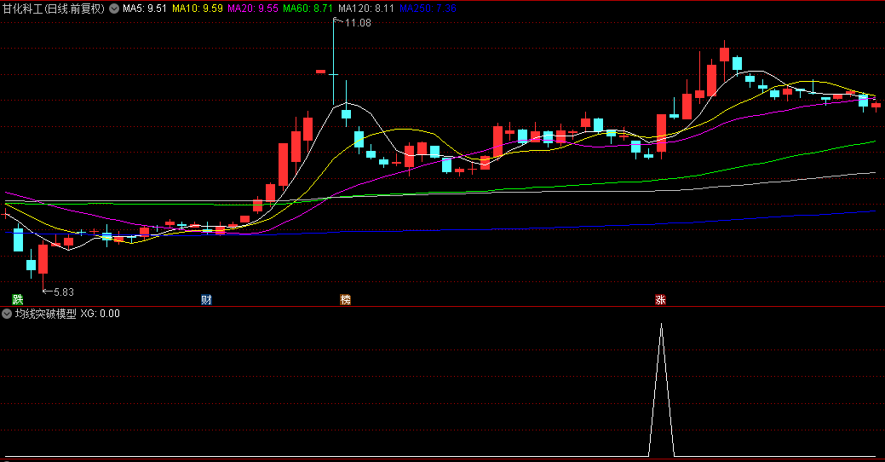This screenshot has width=885, height=462.
Task: Open the red 涨 event marker
Action: 660,299
